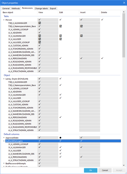Select vi_4_ROLEADMIN_ADMIN under Person
Image resolution: width=127 pixels, height=174 pixels.
coord(20,62)
